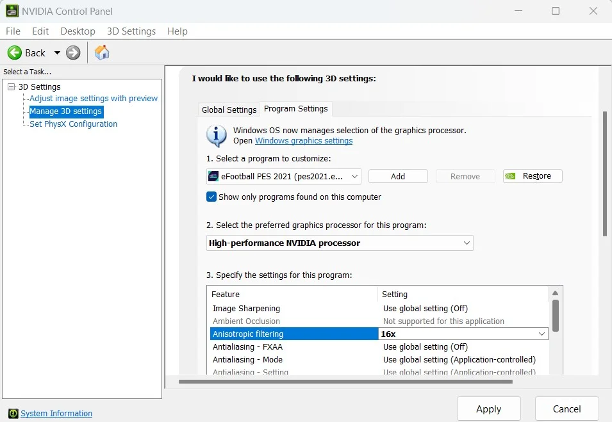Screen dimensions: 612x422
Task: Minimize the NVIDIA Control Panel window
Action: tap(518, 11)
